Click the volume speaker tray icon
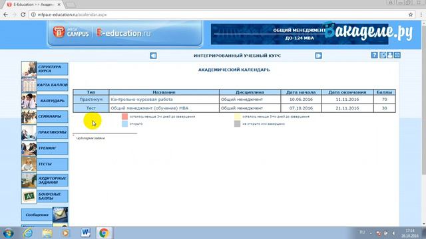 [x=393, y=233]
